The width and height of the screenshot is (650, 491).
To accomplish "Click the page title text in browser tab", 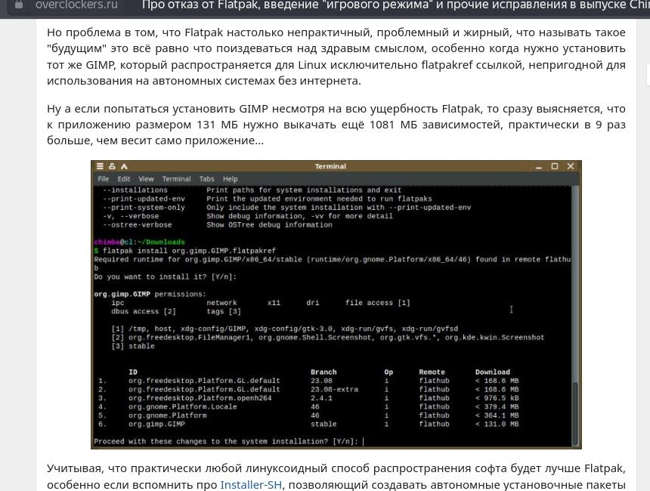I will [x=396, y=5].
